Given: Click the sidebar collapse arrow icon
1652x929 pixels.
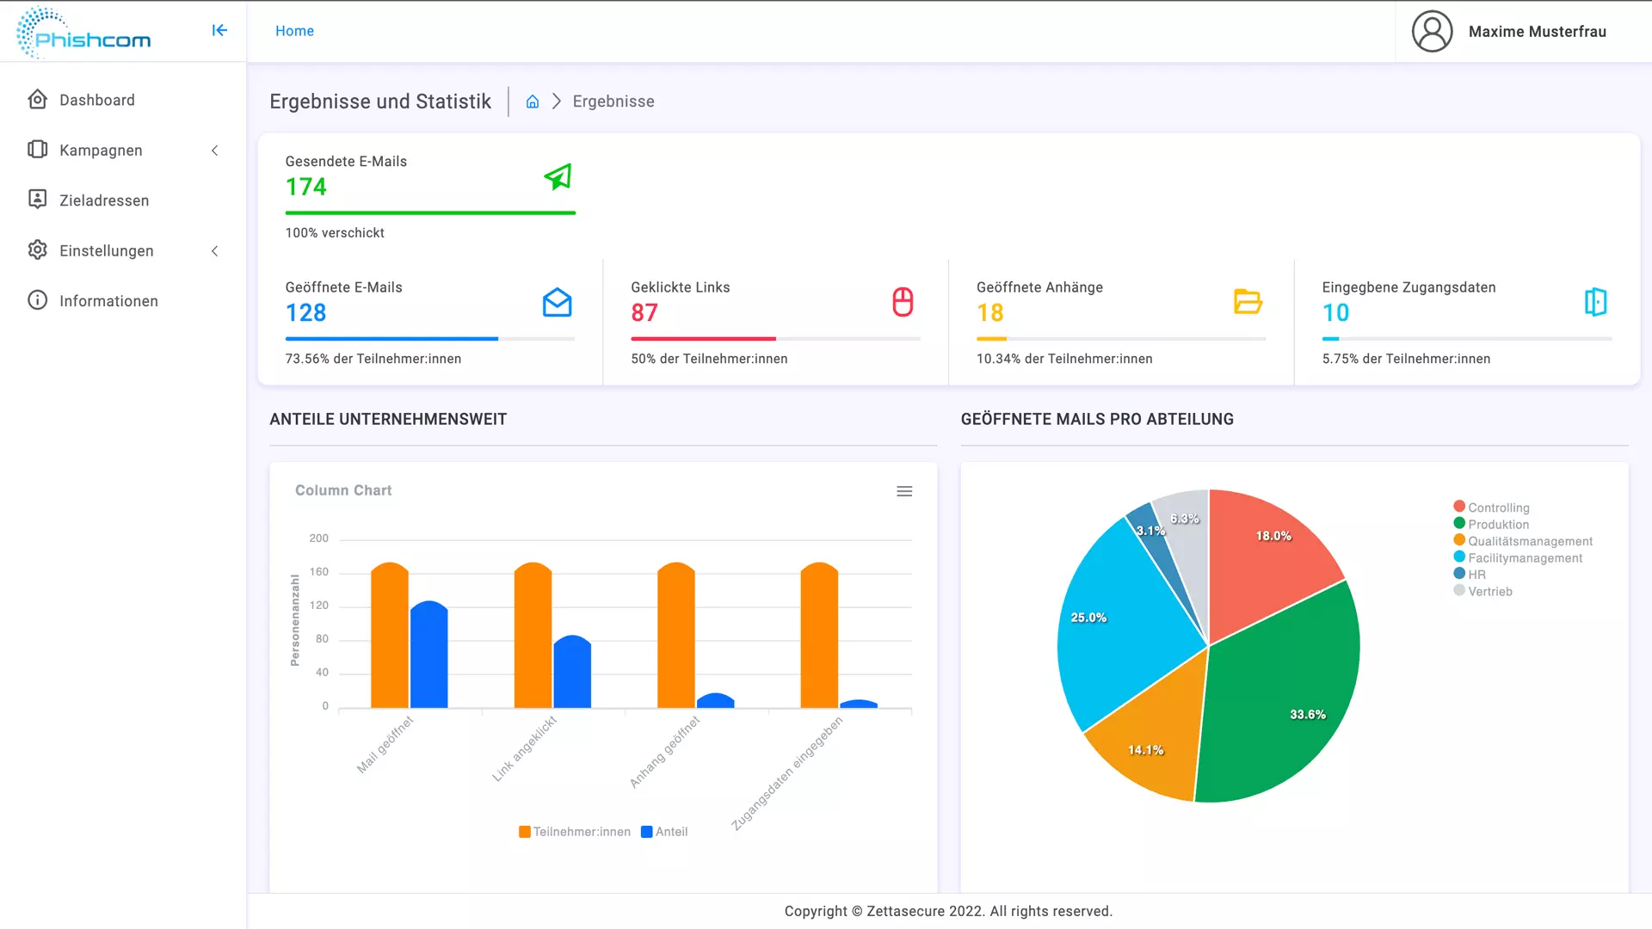Looking at the screenshot, I should (x=219, y=31).
